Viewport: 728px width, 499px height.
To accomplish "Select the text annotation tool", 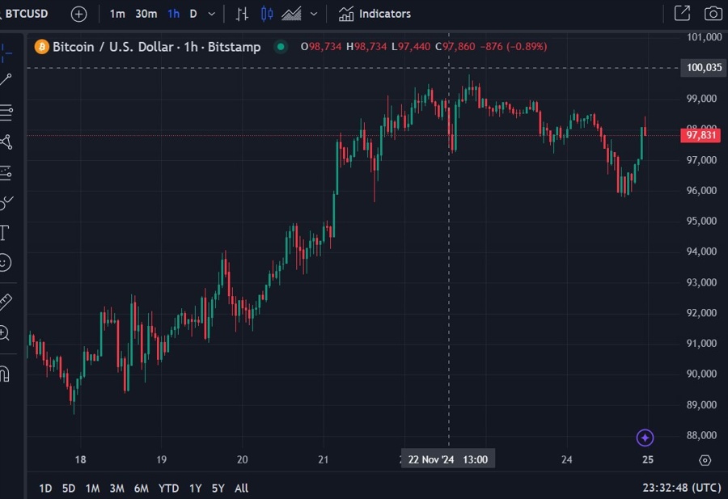I will 4,233.
